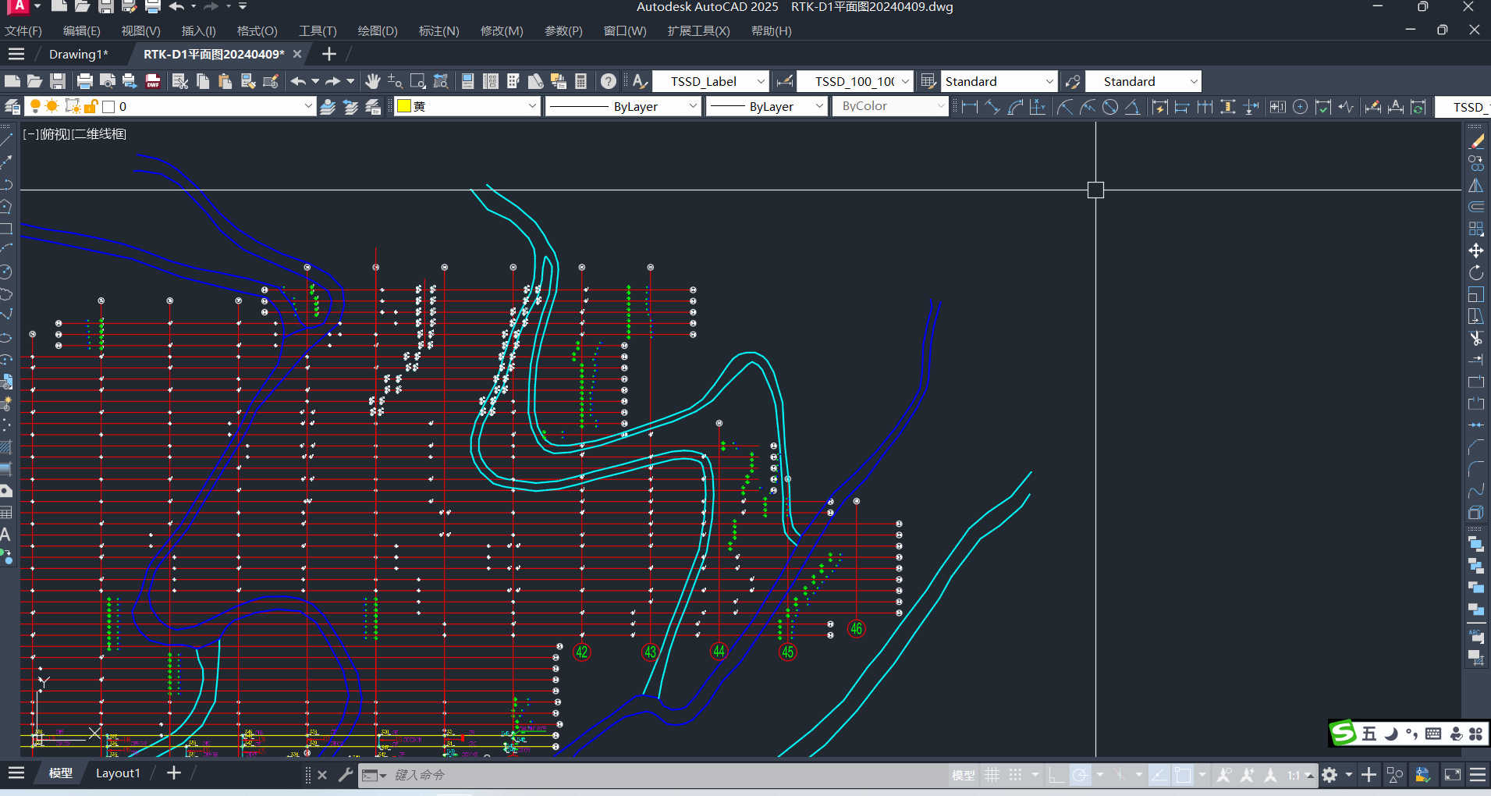Open the 绘图(D) menu

(378, 31)
